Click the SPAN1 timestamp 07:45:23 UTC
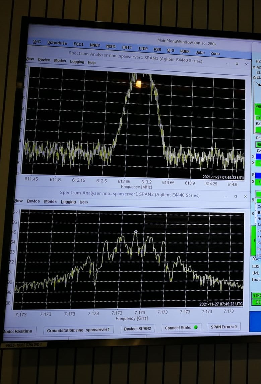This screenshot has height=384, width=261. coord(223,177)
